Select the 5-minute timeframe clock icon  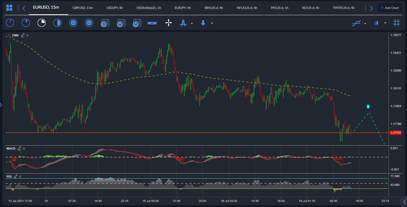[26, 23]
